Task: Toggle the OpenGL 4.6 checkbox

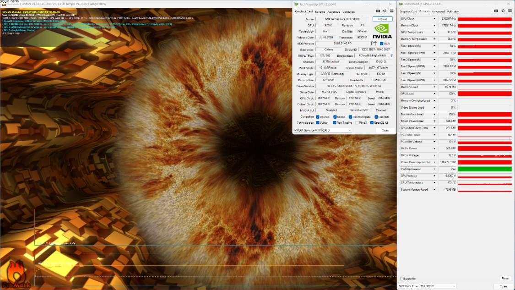Action: (372, 123)
